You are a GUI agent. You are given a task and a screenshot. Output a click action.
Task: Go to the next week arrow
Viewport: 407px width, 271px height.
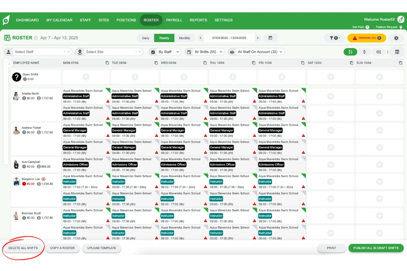pos(258,38)
